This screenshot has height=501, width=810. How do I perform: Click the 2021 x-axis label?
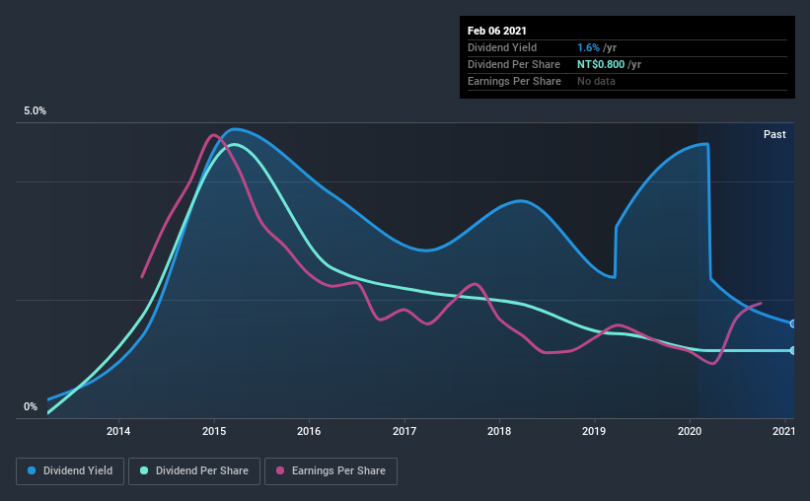(783, 431)
